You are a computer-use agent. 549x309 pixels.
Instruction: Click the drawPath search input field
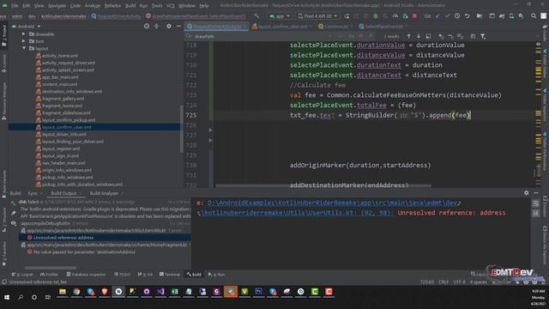coord(259,36)
